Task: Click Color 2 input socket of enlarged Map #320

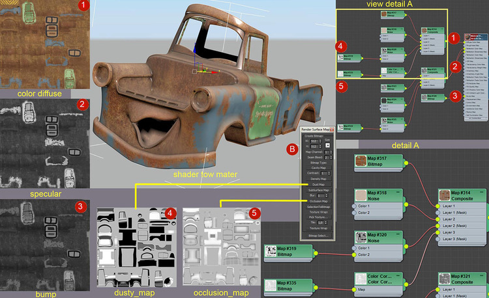Action: click(354, 255)
